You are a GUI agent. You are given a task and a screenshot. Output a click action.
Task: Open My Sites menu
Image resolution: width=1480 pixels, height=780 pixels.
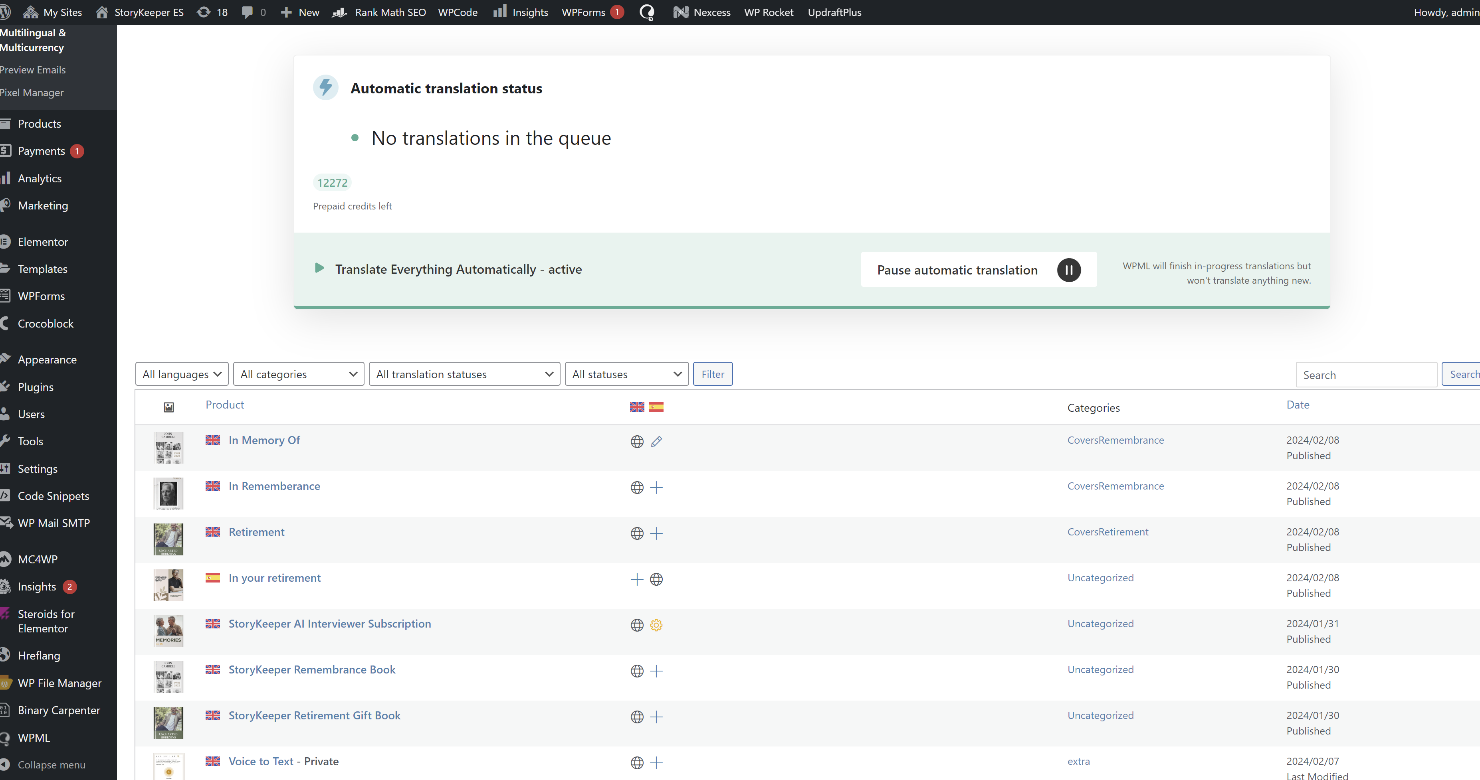(53, 12)
